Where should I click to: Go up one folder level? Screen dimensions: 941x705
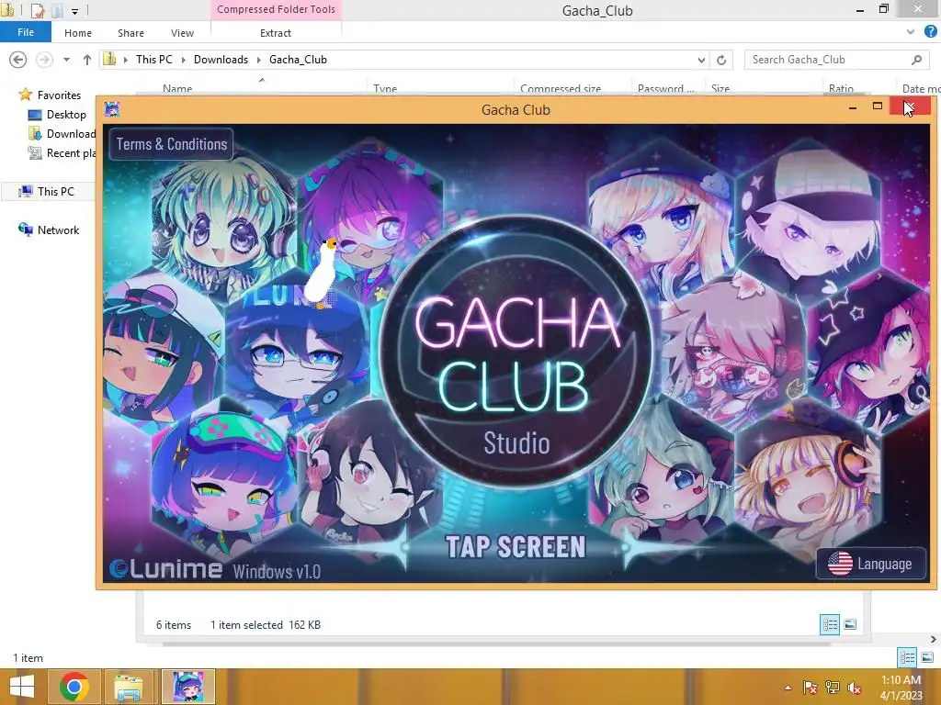tap(87, 60)
